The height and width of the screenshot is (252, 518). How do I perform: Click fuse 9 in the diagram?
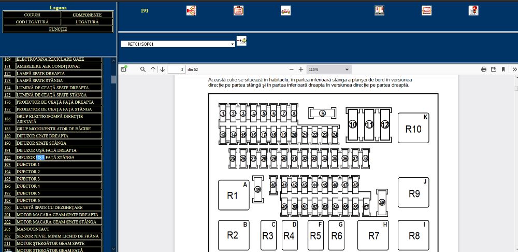[x=322, y=113]
